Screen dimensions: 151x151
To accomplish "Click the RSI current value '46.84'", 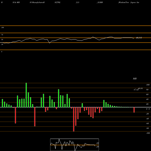I will (139, 38).
